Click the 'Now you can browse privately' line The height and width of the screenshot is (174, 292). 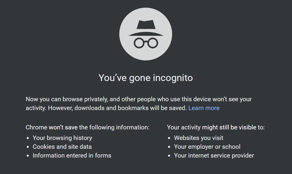[139, 99]
